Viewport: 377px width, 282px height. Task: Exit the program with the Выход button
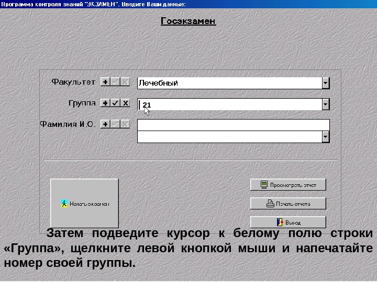point(288,222)
